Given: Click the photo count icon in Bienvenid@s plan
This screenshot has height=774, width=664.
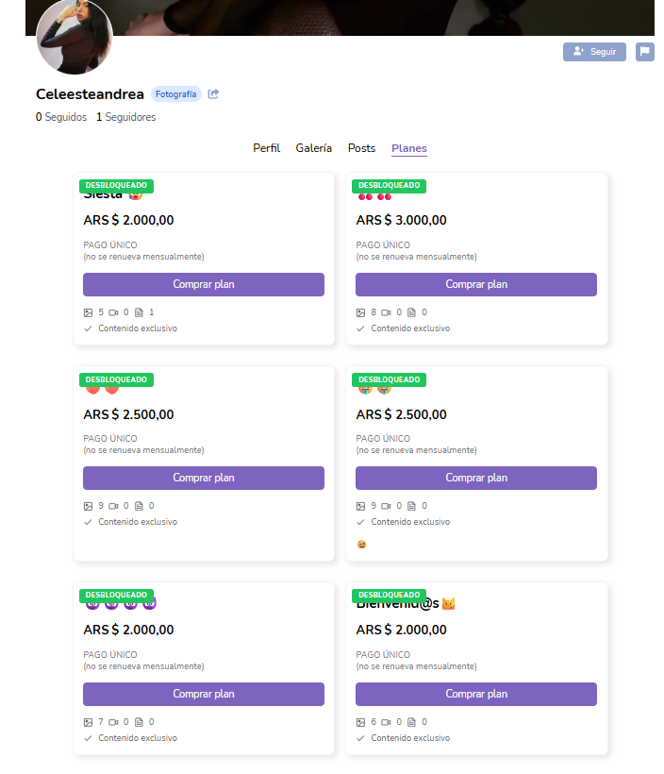Looking at the screenshot, I should 360,722.
